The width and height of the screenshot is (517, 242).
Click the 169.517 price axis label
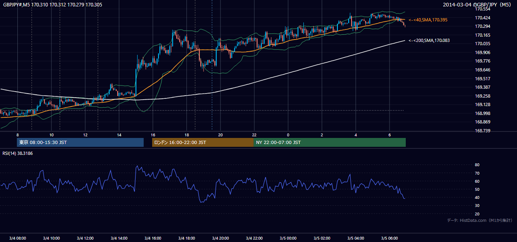(x=482, y=79)
